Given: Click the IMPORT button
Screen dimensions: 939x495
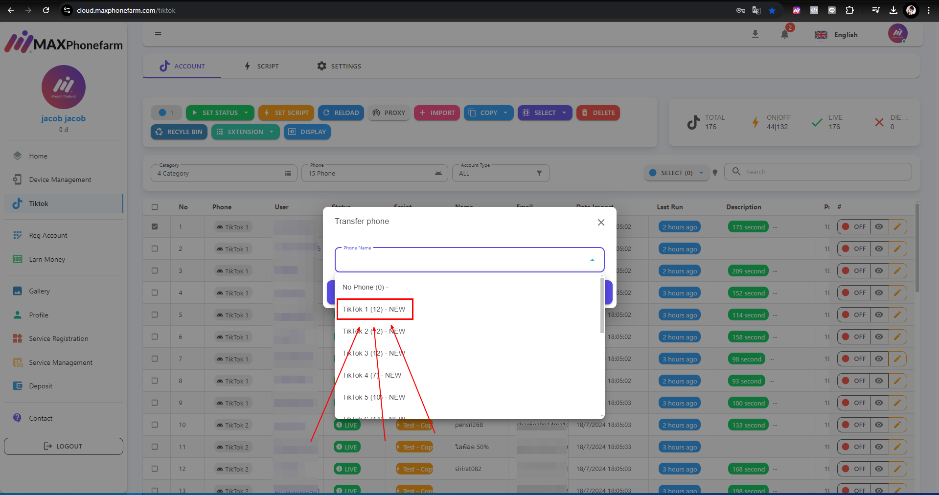Looking at the screenshot, I should (x=437, y=112).
